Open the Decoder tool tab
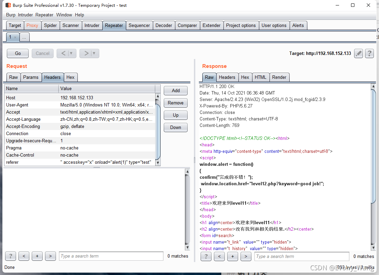The height and width of the screenshot is (275, 379). 164,25
